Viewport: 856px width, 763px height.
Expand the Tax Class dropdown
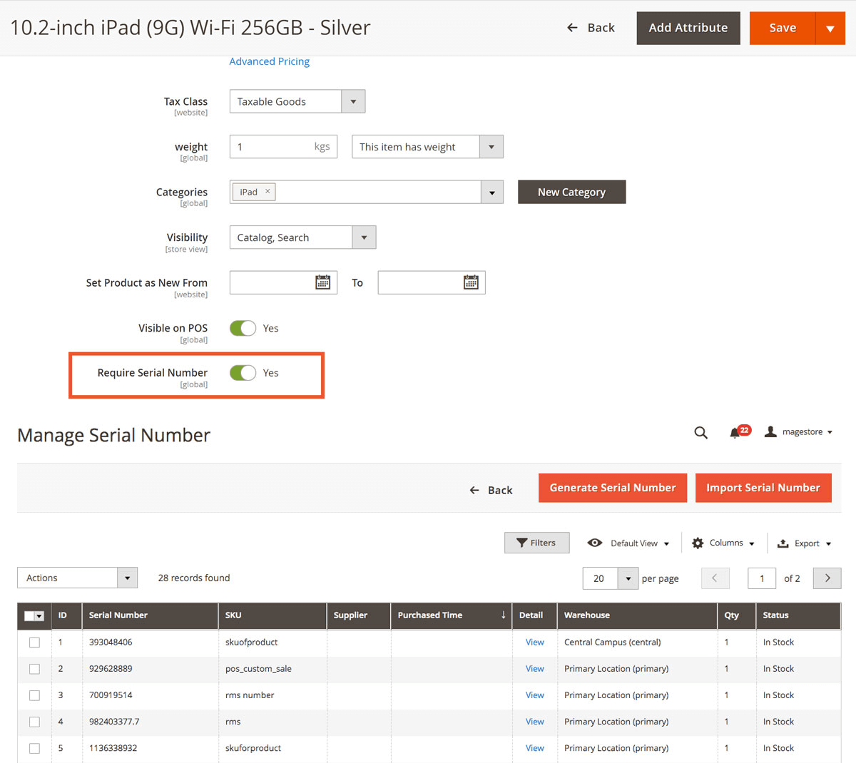tap(353, 101)
